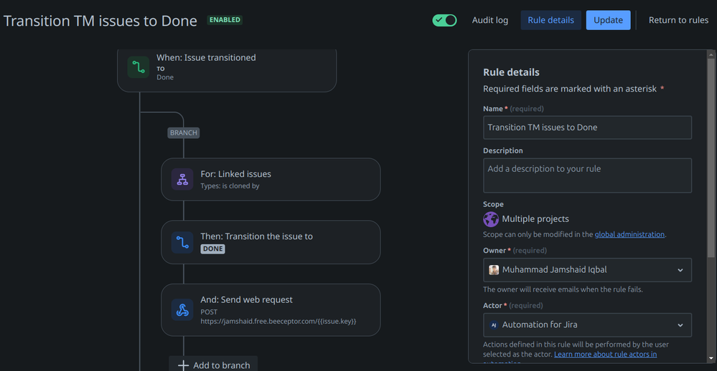
Task: Click the Types: is cloned by text
Action: [x=230, y=185]
